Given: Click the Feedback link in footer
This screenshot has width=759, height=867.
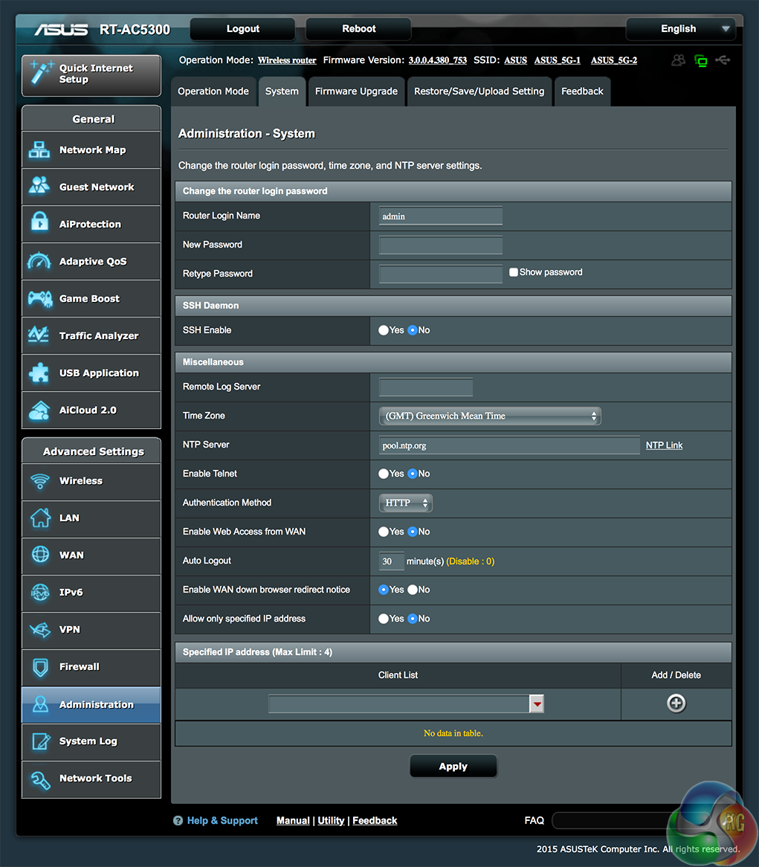Looking at the screenshot, I should point(375,821).
